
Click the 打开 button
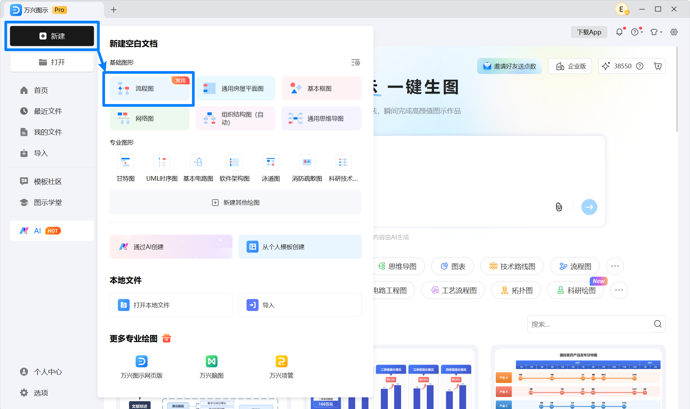click(x=52, y=62)
